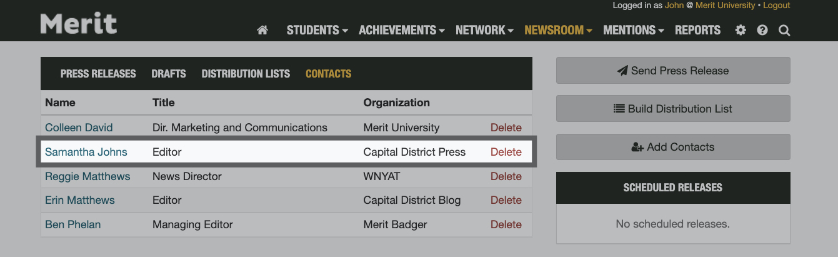Open Samantha Johns contact link
The width and height of the screenshot is (838, 257).
86,152
